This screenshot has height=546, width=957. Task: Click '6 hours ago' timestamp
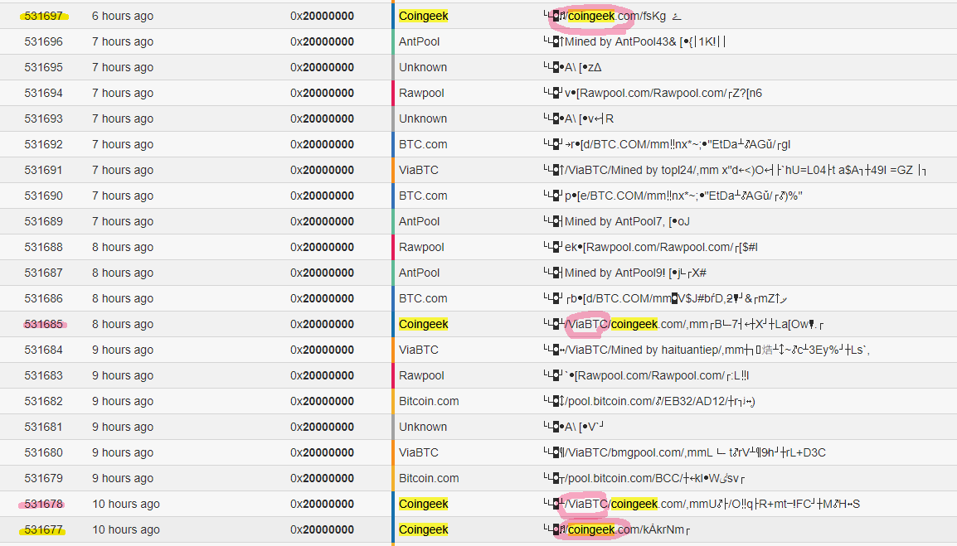(x=123, y=16)
